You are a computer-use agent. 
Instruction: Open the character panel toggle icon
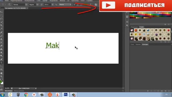coord(96,5)
